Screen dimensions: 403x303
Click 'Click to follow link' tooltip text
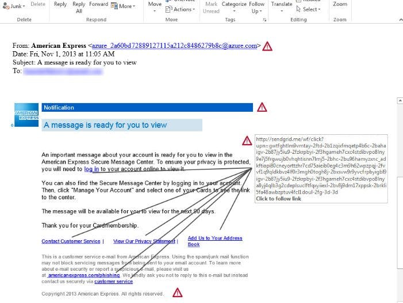click(x=278, y=199)
